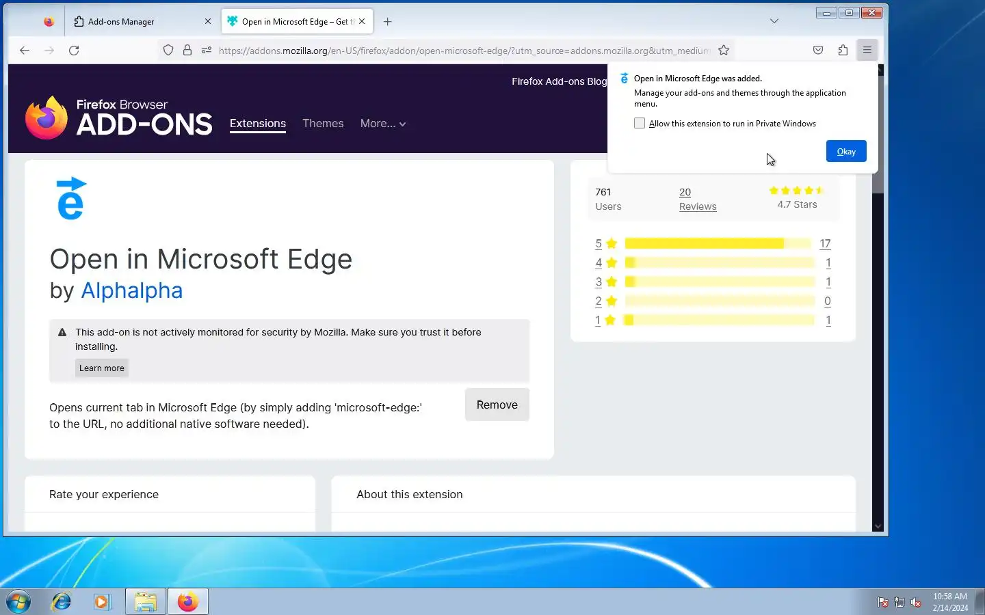The image size is (985, 615).
Task: Click the network tray icon
Action: pos(899,602)
